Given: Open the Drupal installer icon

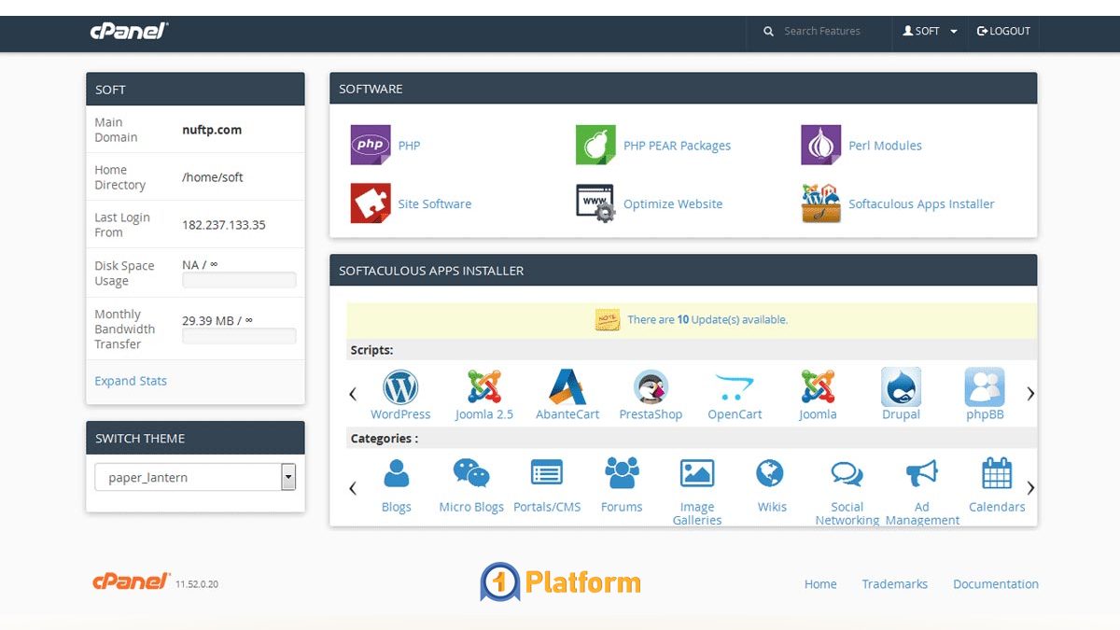Looking at the screenshot, I should coord(900,385).
